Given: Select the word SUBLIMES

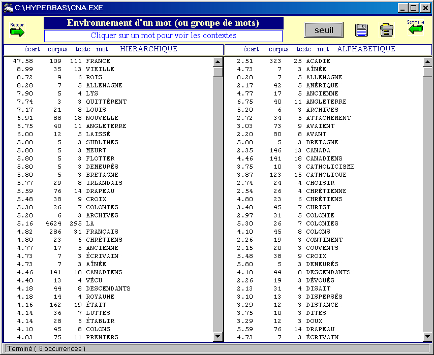Looking at the screenshot, I should [x=102, y=142].
